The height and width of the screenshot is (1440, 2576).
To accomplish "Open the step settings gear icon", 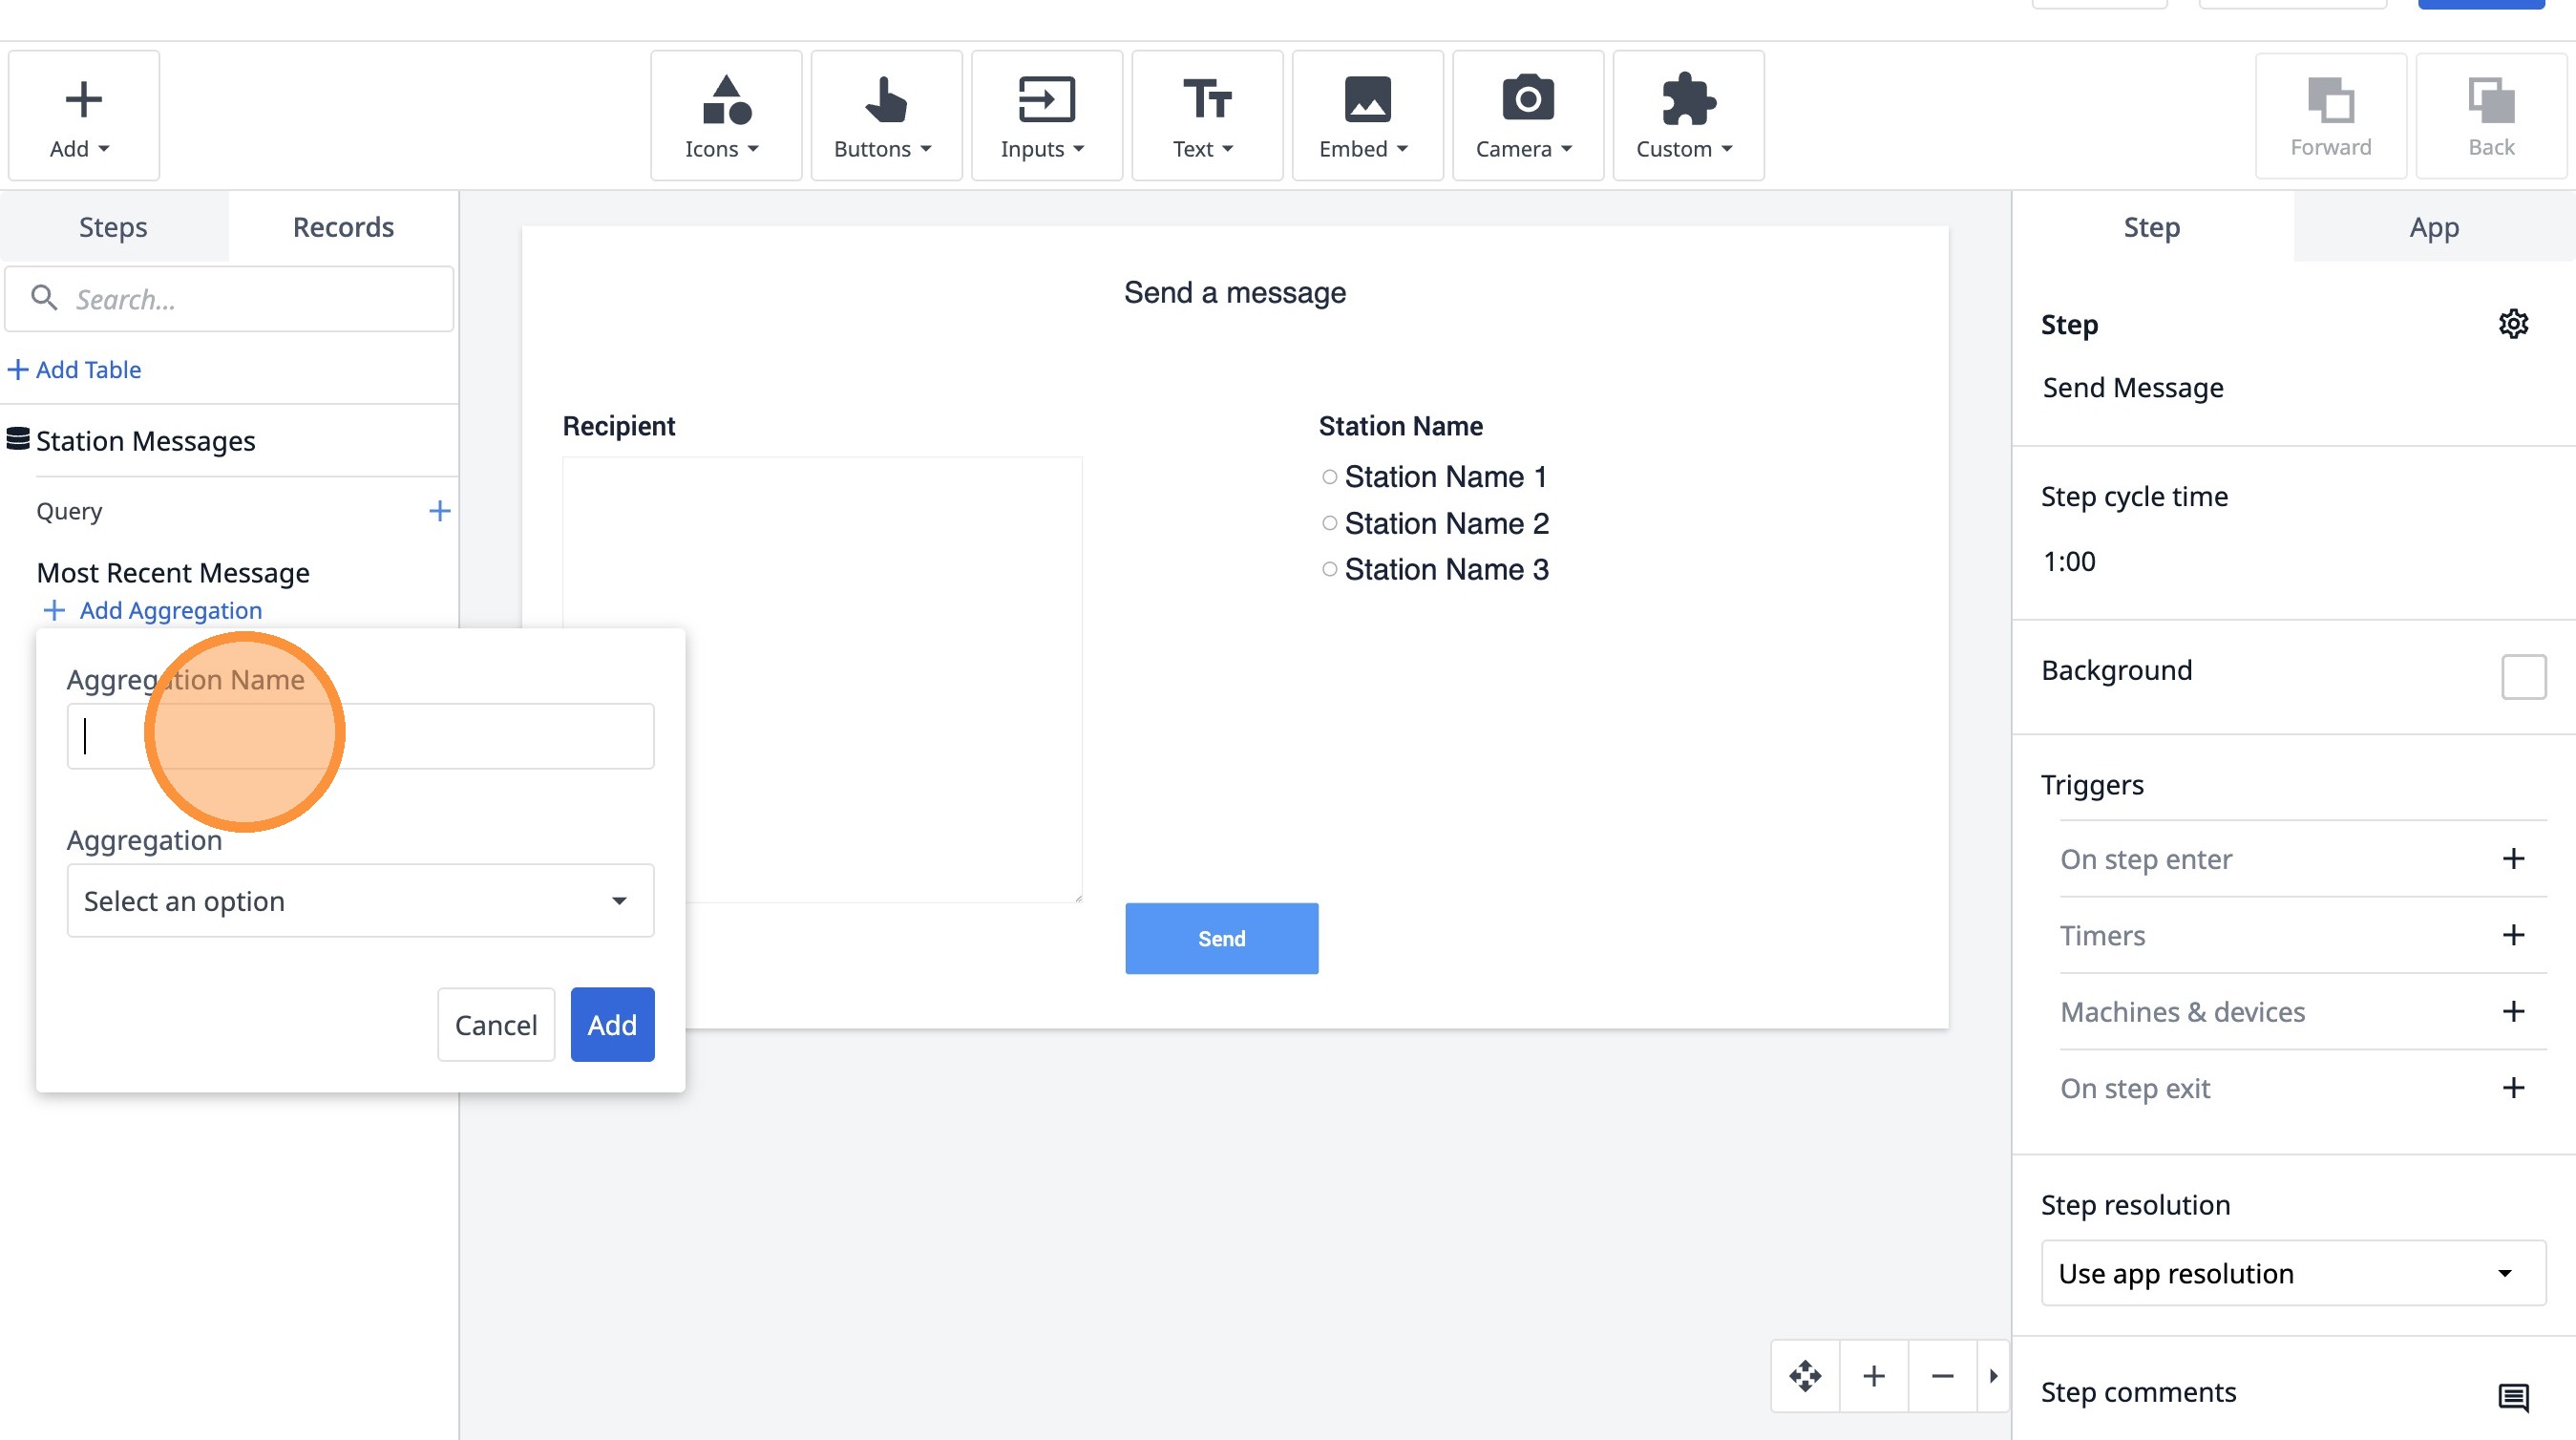I will coord(2513,324).
